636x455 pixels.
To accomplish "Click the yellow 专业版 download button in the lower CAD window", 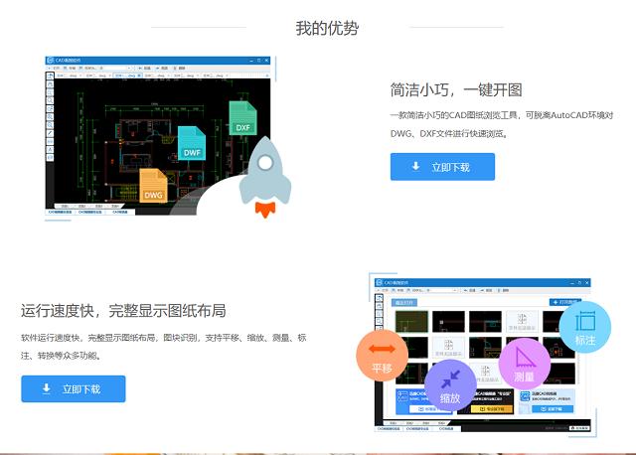I will coord(492,409).
